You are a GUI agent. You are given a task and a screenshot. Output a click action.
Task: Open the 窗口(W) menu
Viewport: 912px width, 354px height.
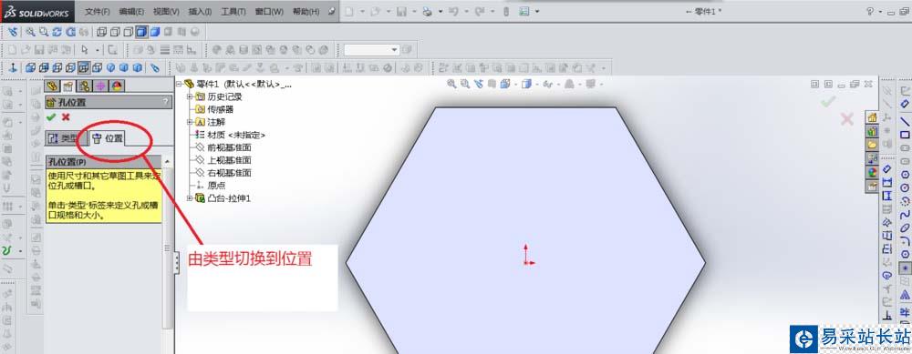269,12
